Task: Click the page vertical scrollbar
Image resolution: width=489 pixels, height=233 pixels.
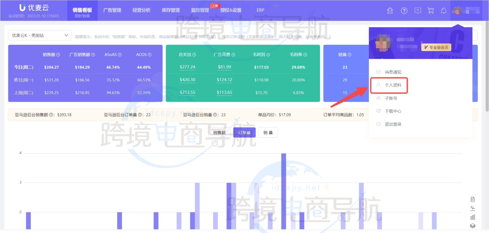Action: pyautogui.click(x=487, y=66)
